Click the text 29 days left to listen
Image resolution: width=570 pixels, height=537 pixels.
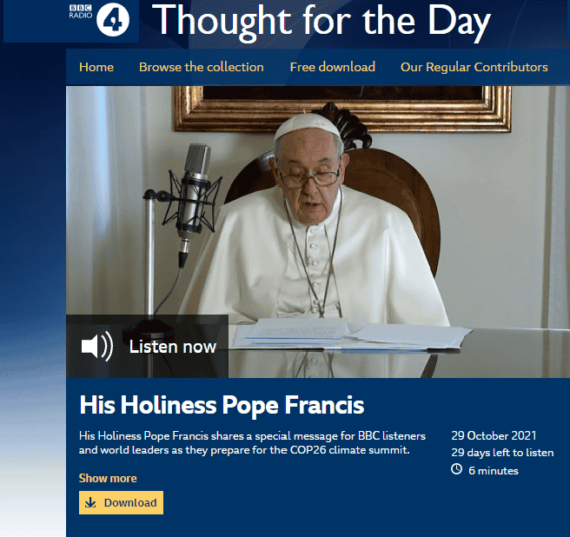point(502,453)
